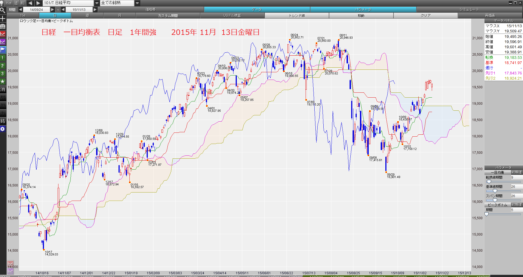Click the purple chart icon in sidebar

click(3, 42)
